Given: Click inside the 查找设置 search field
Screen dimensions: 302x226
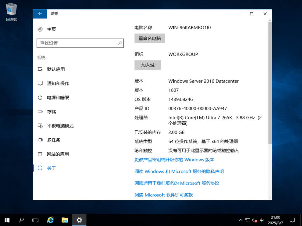Looking at the screenshot, I should click(80, 43).
